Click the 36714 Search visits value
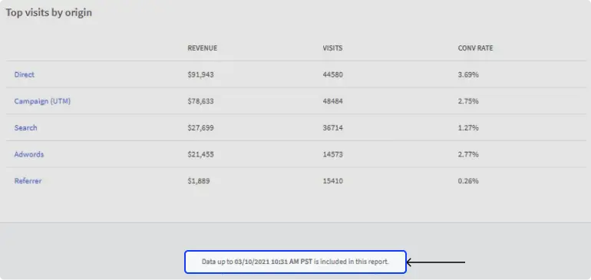591x280 pixels. pyautogui.click(x=333, y=128)
